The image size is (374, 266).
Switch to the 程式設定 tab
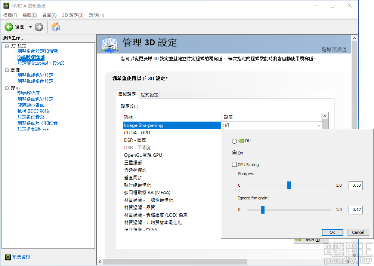coord(149,94)
